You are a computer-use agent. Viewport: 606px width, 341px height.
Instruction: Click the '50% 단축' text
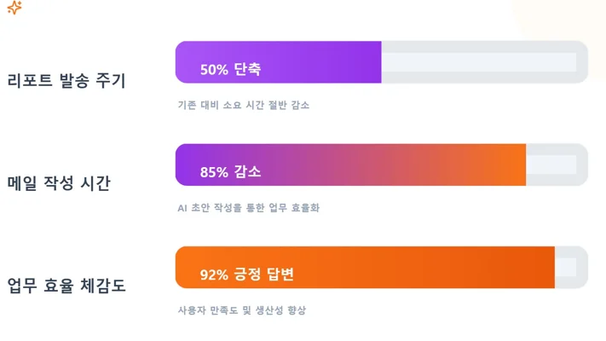click(x=230, y=69)
